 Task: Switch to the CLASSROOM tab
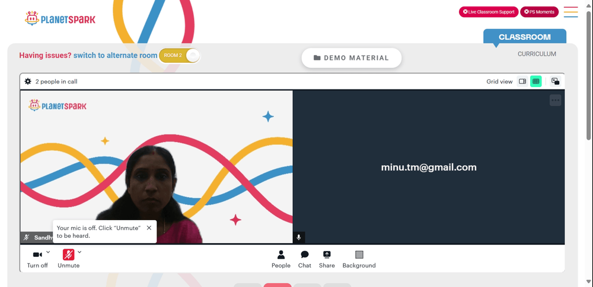(x=525, y=37)
